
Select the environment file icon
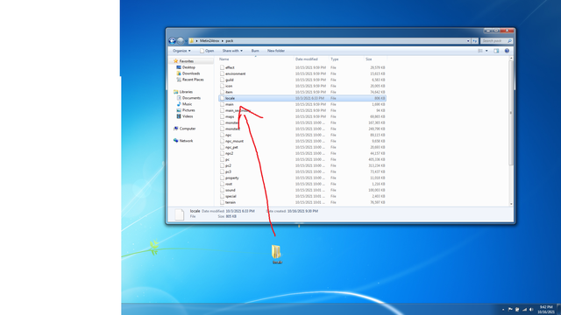[x=222, y=73]
